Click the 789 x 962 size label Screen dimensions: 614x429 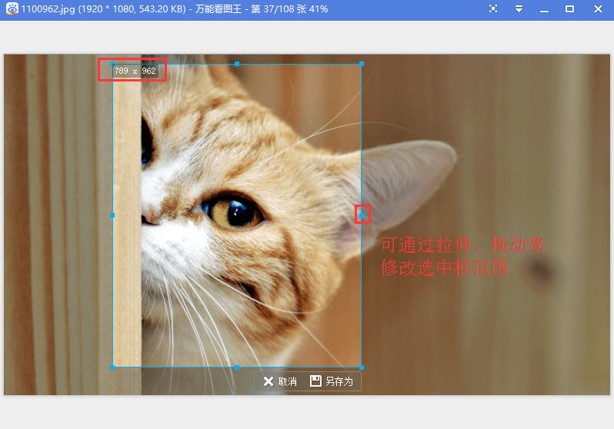(135, 71)
